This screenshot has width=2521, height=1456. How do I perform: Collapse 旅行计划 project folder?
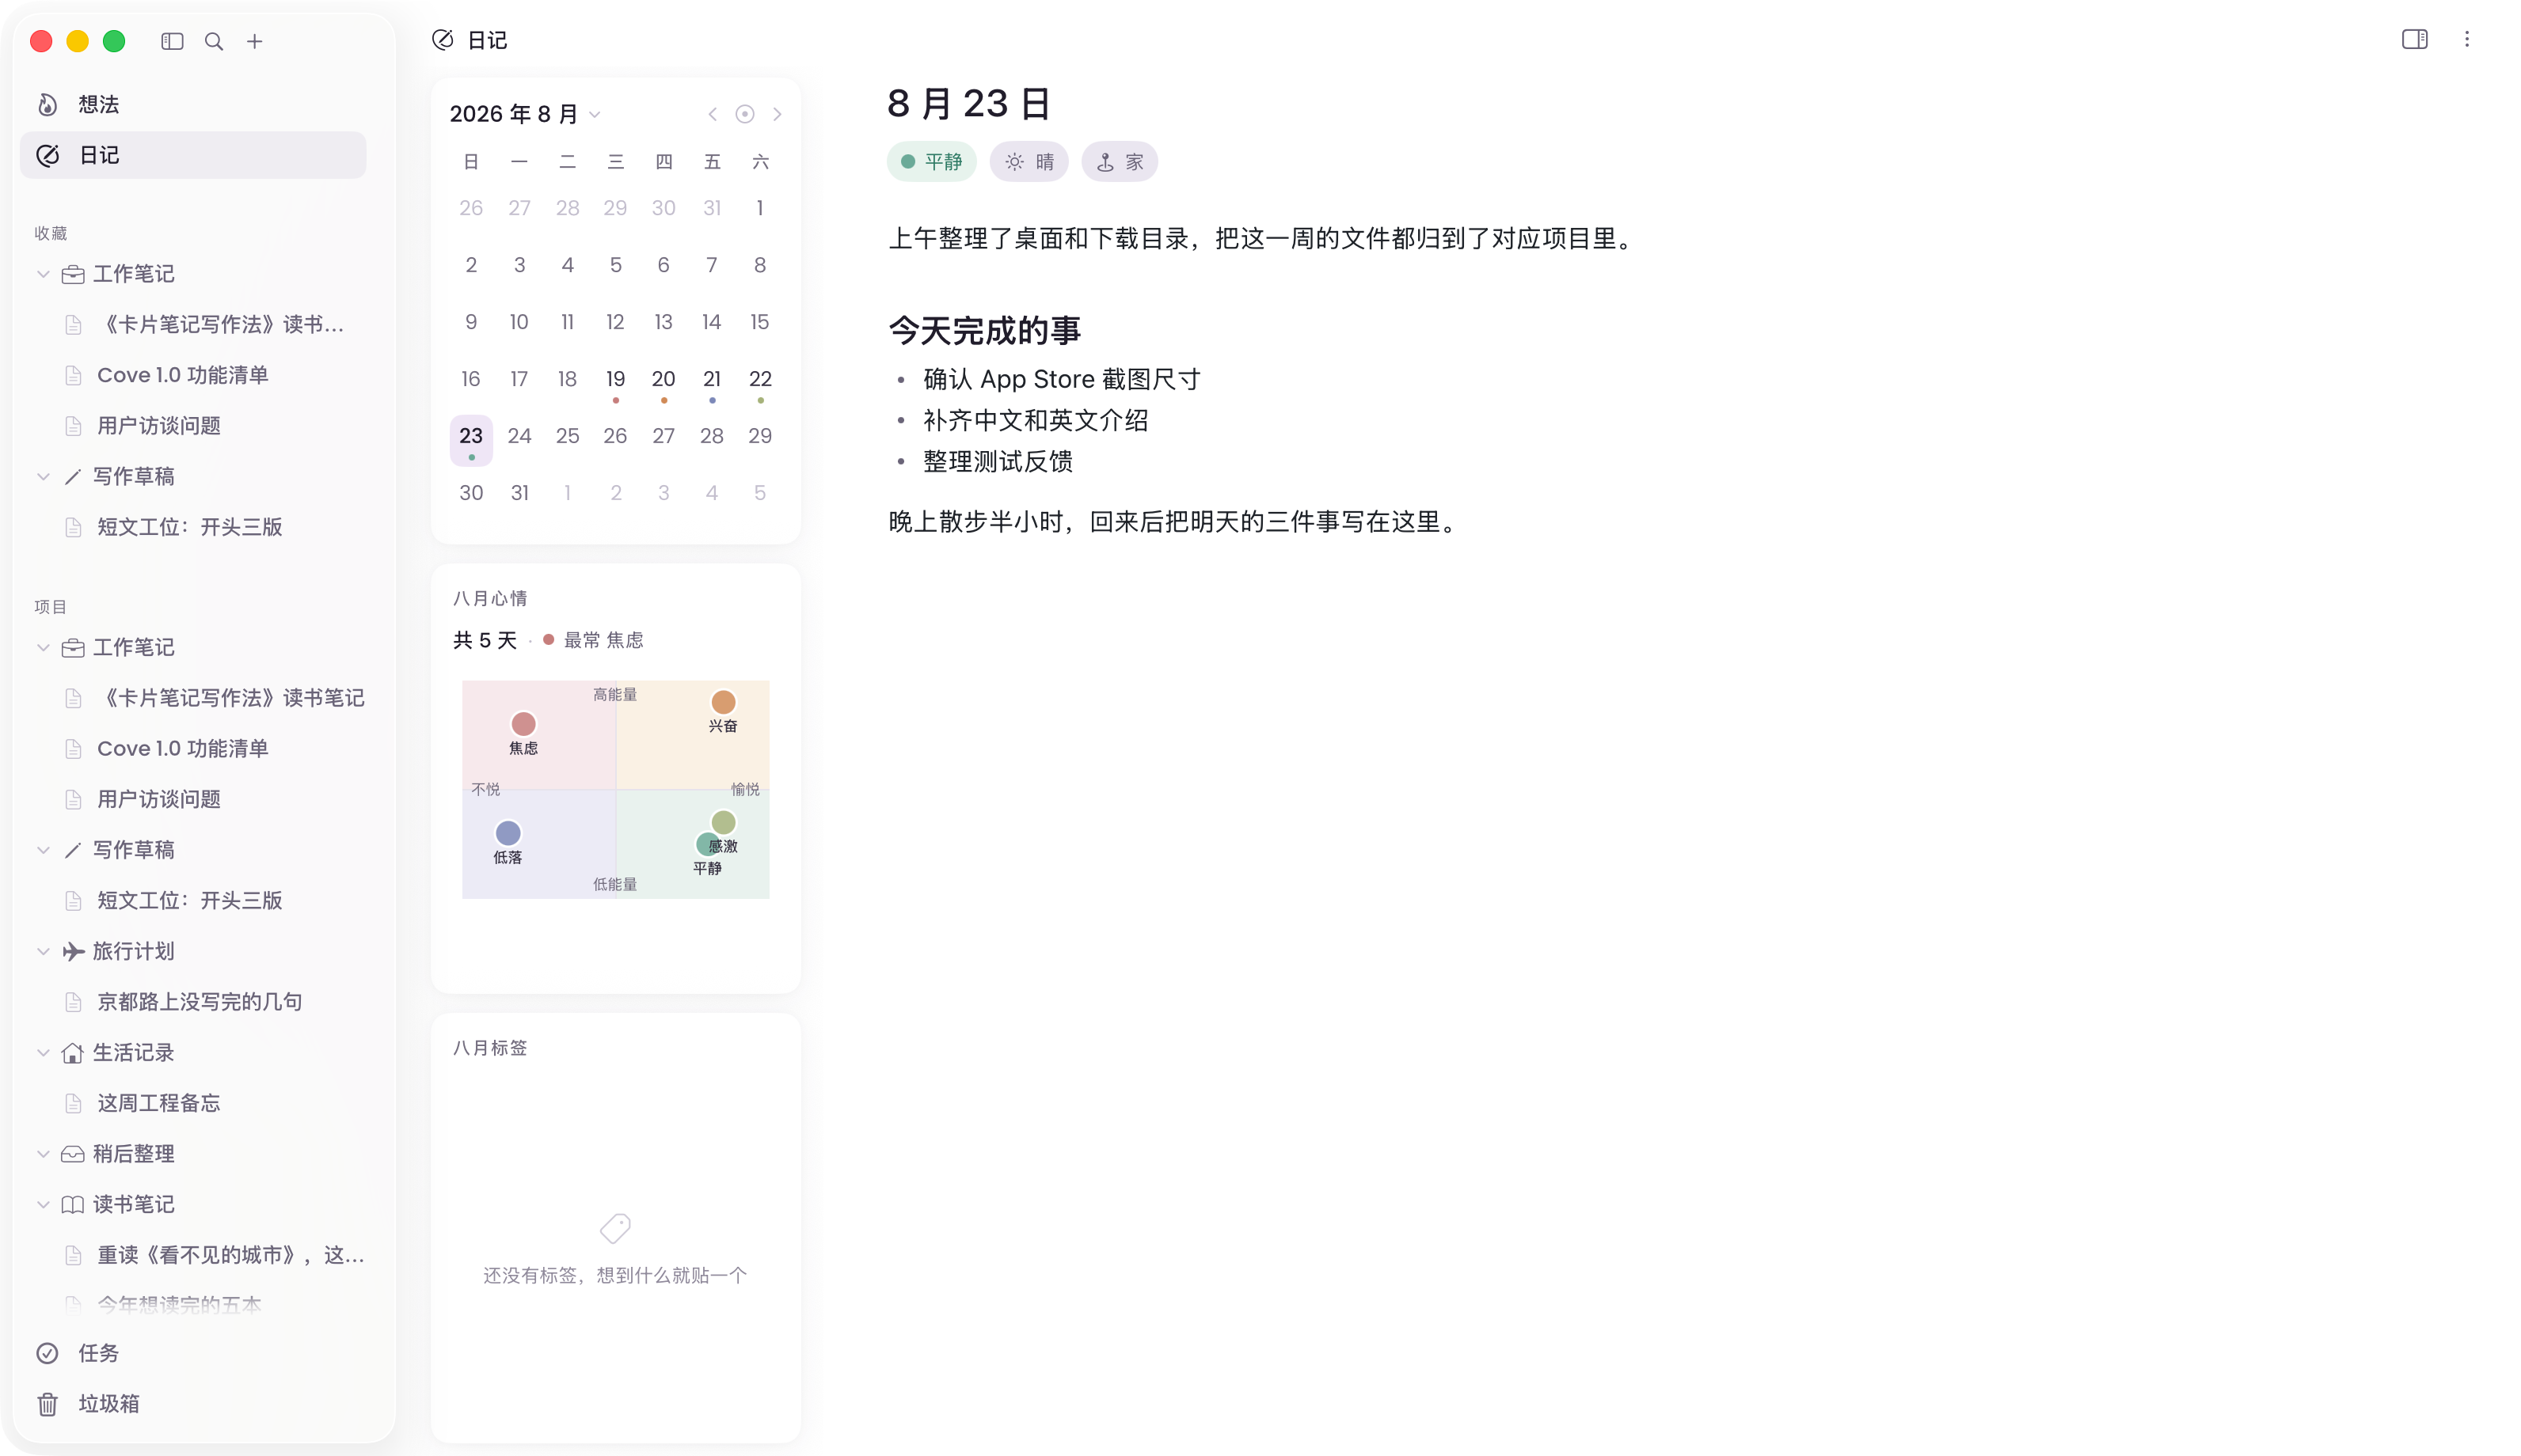coord(43,951)
